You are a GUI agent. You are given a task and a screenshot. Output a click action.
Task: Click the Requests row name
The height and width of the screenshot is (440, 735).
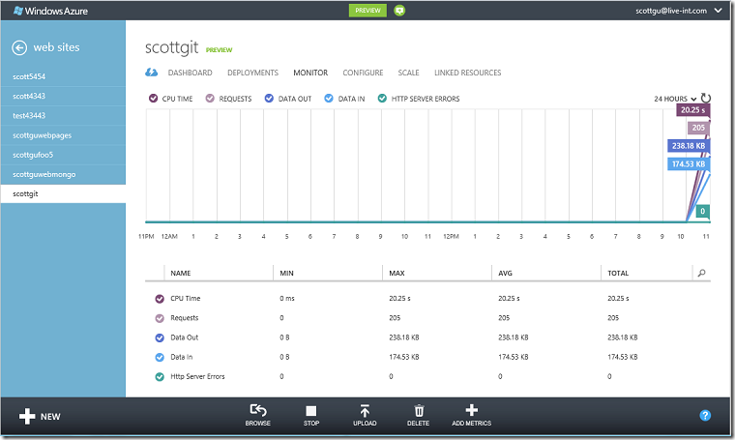click(184, 318)
